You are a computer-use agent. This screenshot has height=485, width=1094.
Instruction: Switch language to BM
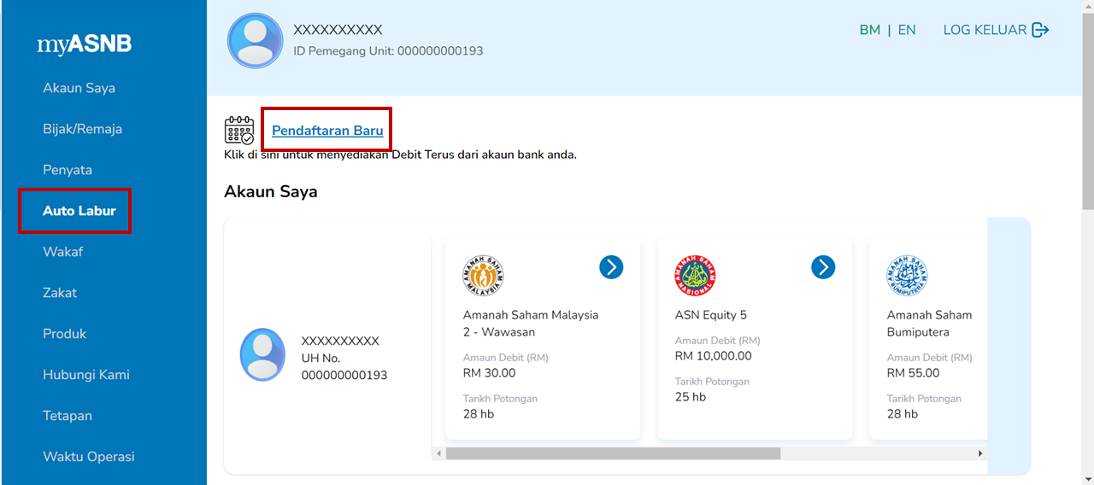coord(870,30)
